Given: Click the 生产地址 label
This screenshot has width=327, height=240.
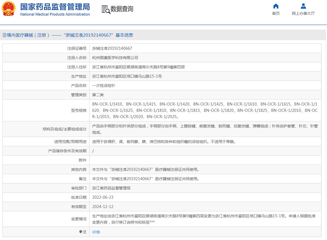Looking at the screenshot, I should [x=79, y=76].
